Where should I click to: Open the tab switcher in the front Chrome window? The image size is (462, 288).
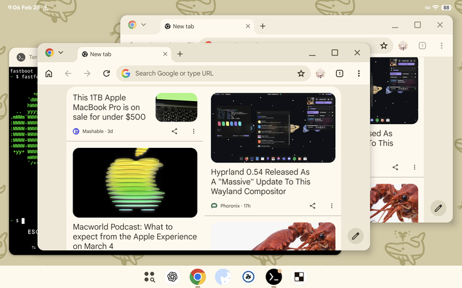click(339, 74)
